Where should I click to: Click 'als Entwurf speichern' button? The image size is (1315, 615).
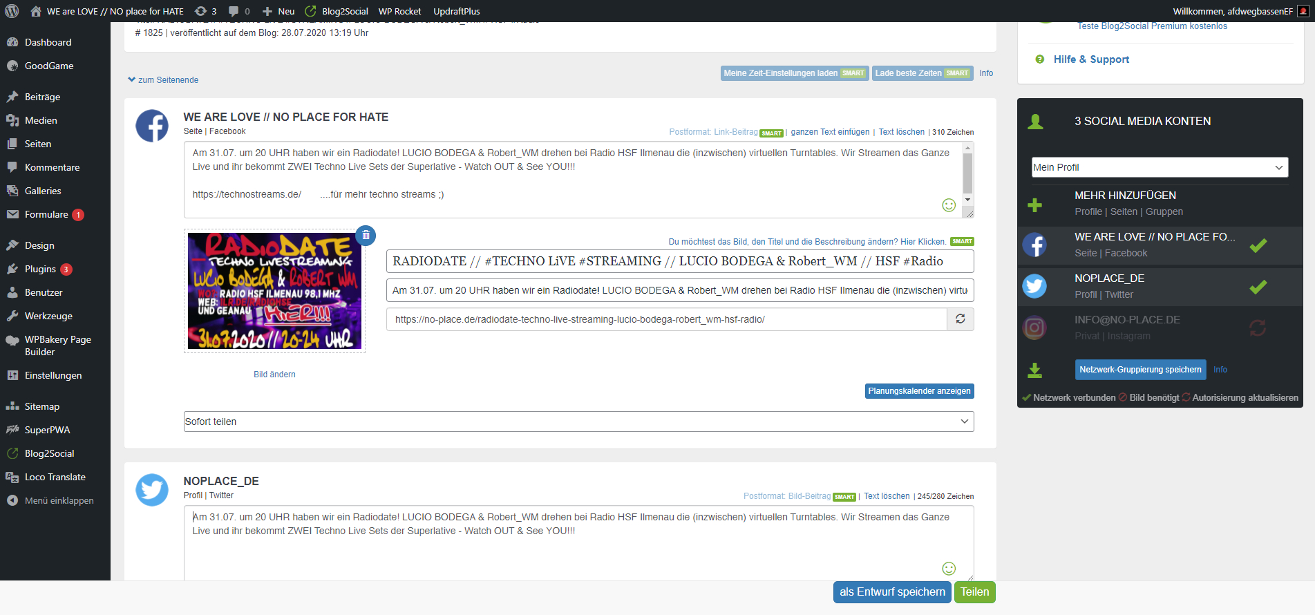point(892,592)
